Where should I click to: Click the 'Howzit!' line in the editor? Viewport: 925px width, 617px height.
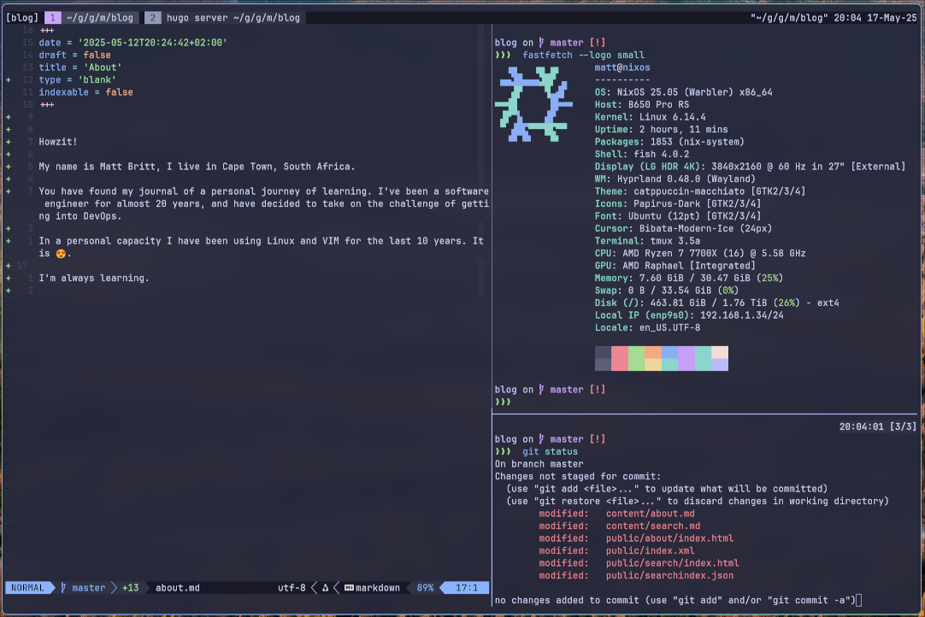[x=58, y=142]
